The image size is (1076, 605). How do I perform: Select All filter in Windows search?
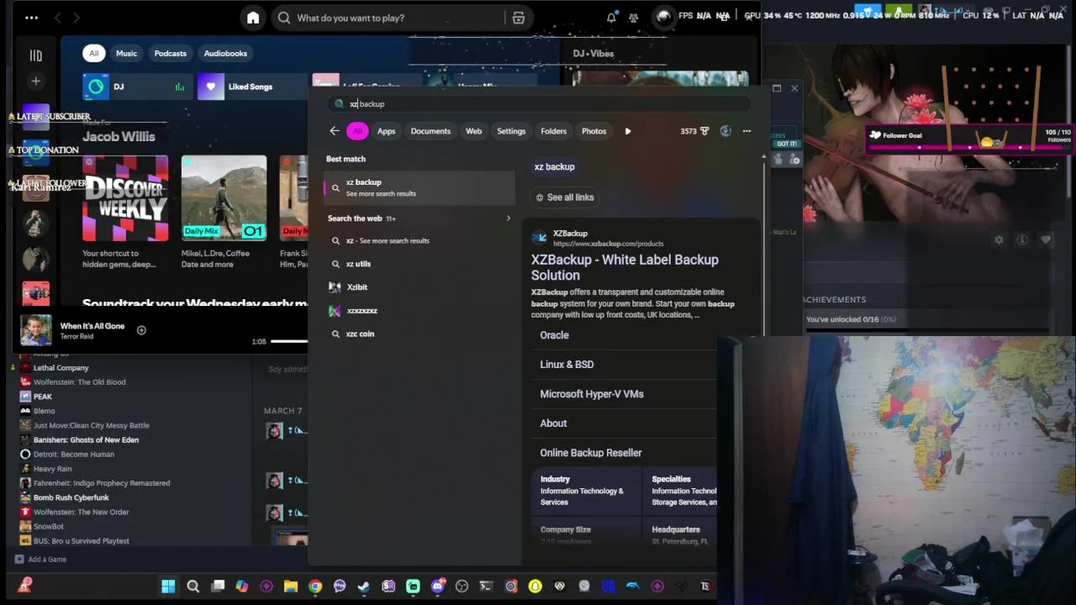(x=357, y=131)
